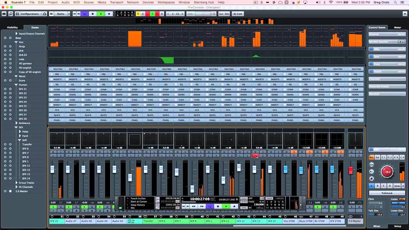Click the red Control Room level knob
Screen dimensions: 409x230
(x=387, y=172)
